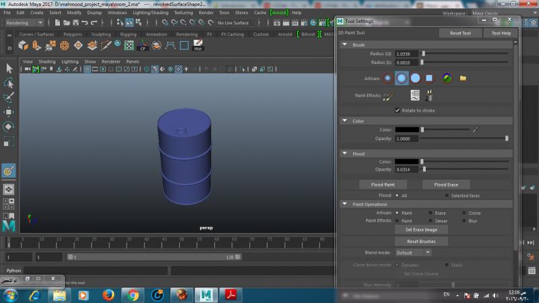This screenshot has width=539, height=303.
Task: Click the Hist shelf icon
Action: (x=197, y=45)
